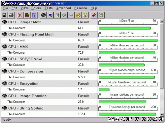Click the scrollbar down arrow
The width and height of the screenshot is (165, 123).
point(162,115)
